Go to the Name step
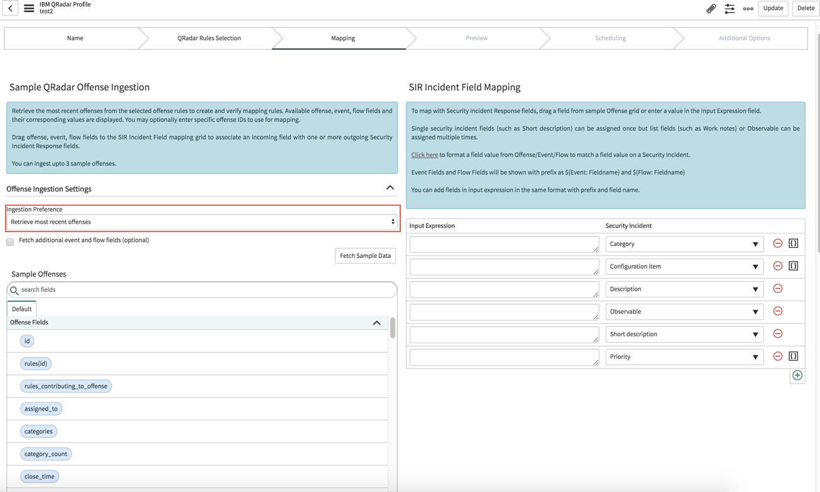 pos(75,38)
